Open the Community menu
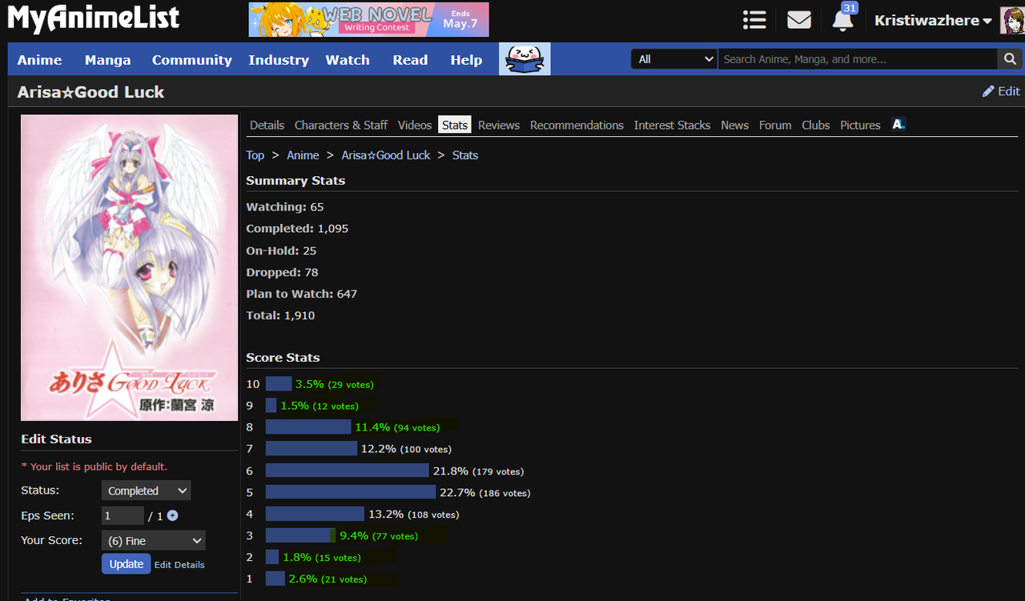Screen dimensions: 1025x601 pyautogui.click(x=192, y=60)
